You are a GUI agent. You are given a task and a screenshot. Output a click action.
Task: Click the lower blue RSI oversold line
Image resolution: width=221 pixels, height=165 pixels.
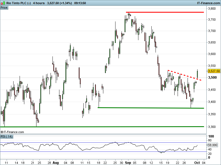point(103,152)
